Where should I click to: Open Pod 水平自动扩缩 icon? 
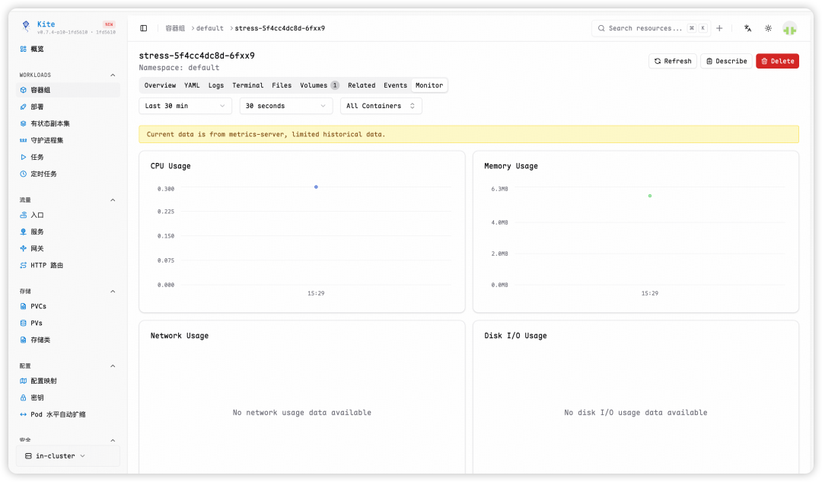[x=23, y=414]
